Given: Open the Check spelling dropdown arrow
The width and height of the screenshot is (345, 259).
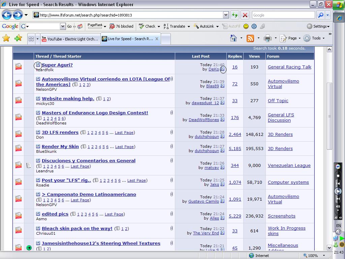Looking at the screenshot, I should [x=159, y=26].
